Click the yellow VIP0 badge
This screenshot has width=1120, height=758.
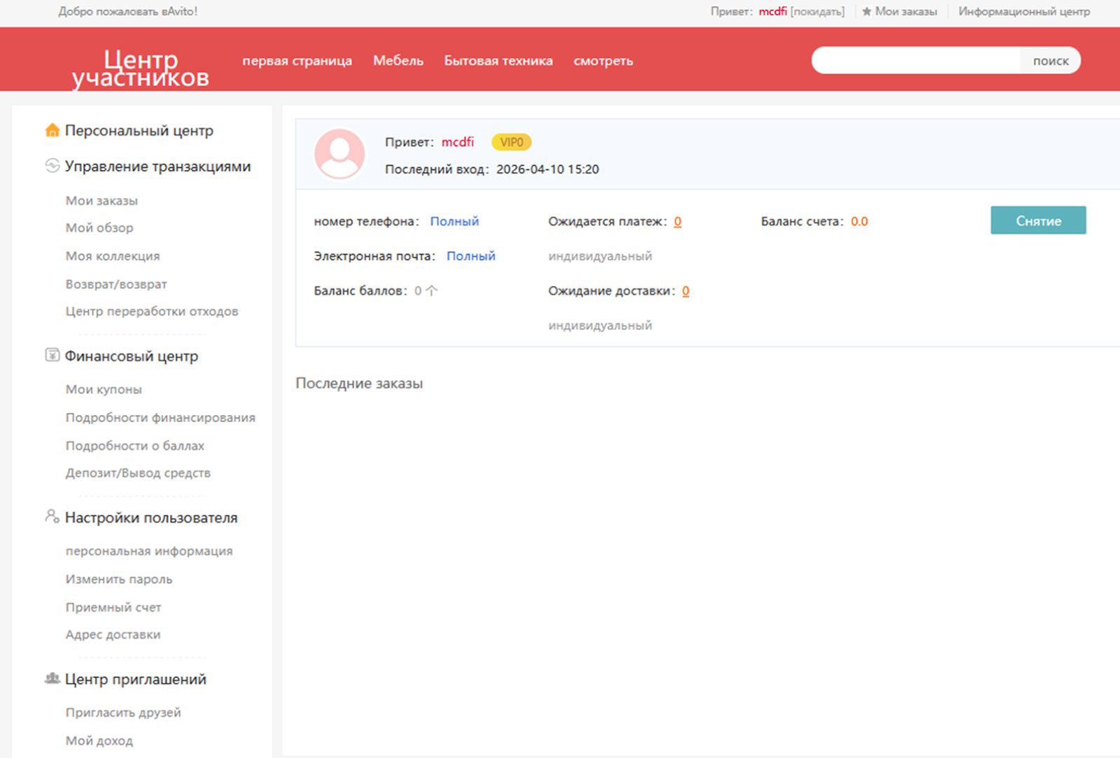coord(511,142)
